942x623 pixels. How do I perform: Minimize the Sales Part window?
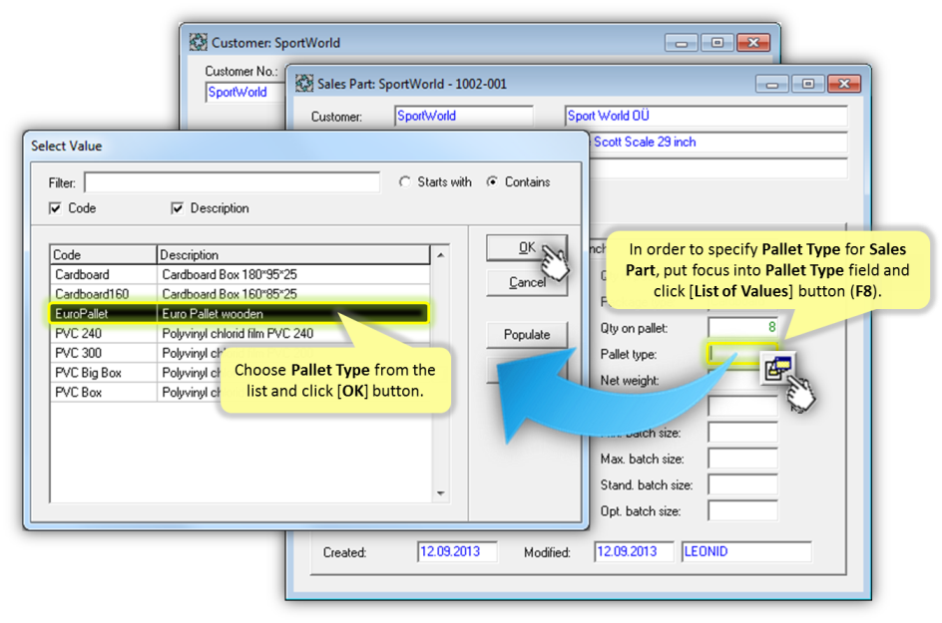tap(772, 84)
